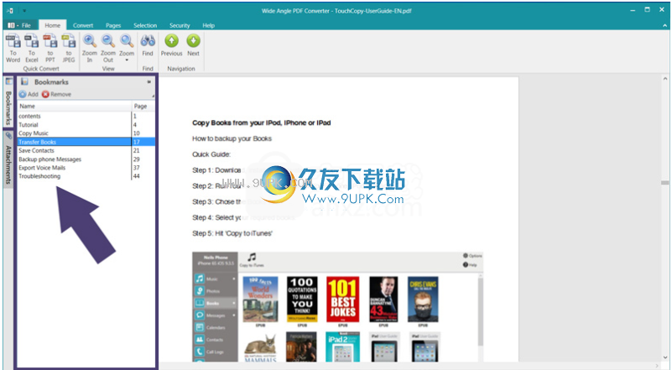Export pages with to JPEG icon
672x370 pixels.
[69, 49]
